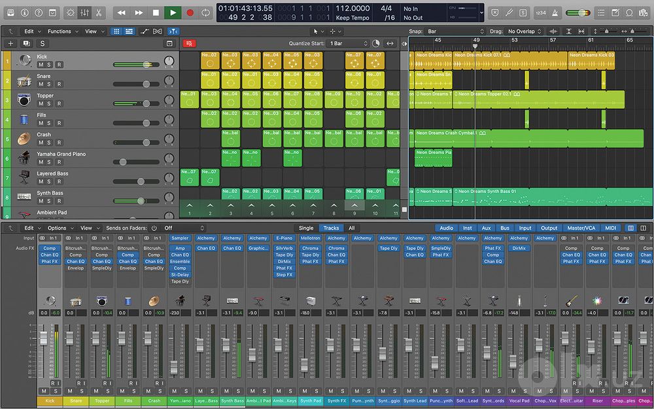
Task: Click the Duplicate Track icon above the track headers
Action: click(26, 43)
